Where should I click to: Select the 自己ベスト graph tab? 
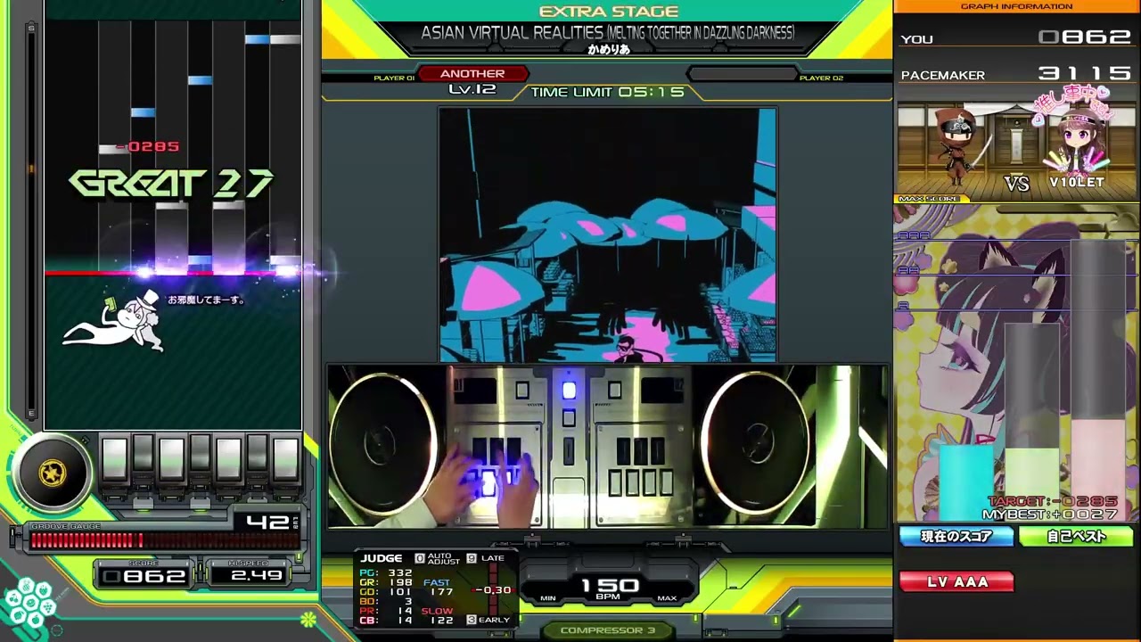(x=1076, y=536)
